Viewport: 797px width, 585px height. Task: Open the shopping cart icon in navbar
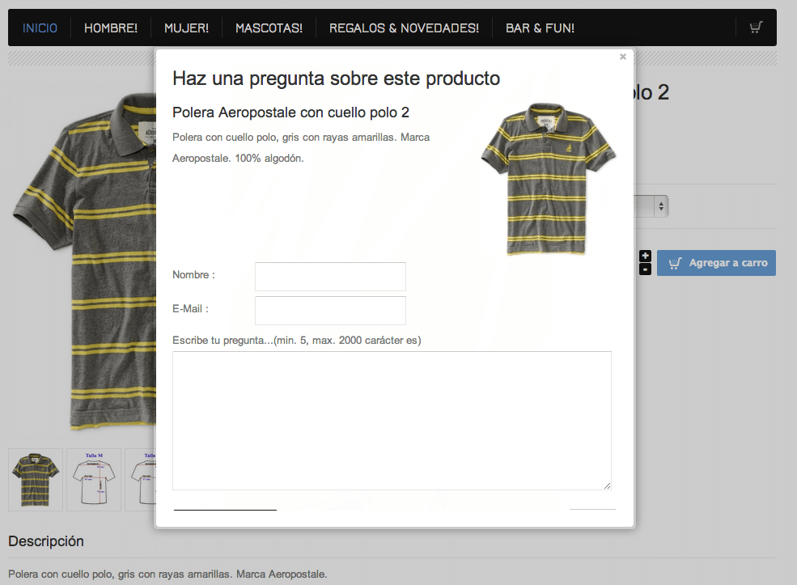(x=756, y=27)
